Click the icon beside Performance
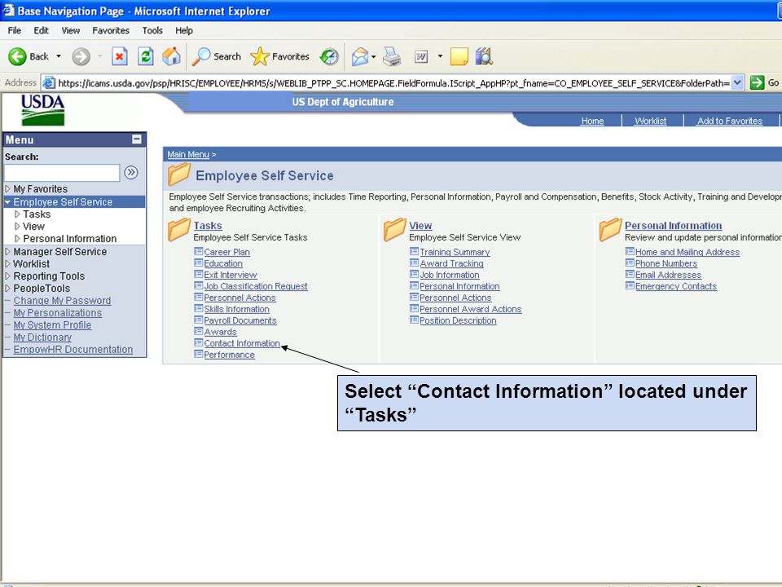The image size is (782, 587). (x=198, y=355)
